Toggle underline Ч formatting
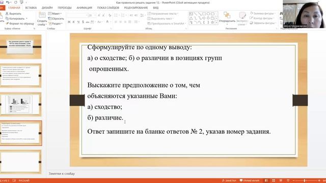This screenshot has height=183, width=326. click(78, 22)
